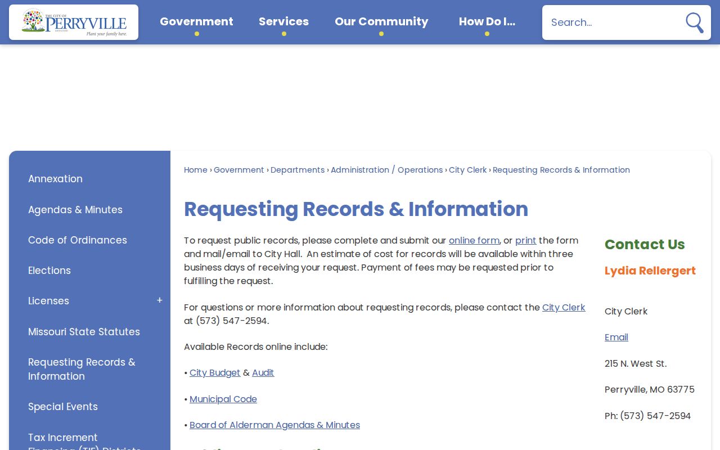Open the online form link
720x450 pixels.
(x=474, y=240)
